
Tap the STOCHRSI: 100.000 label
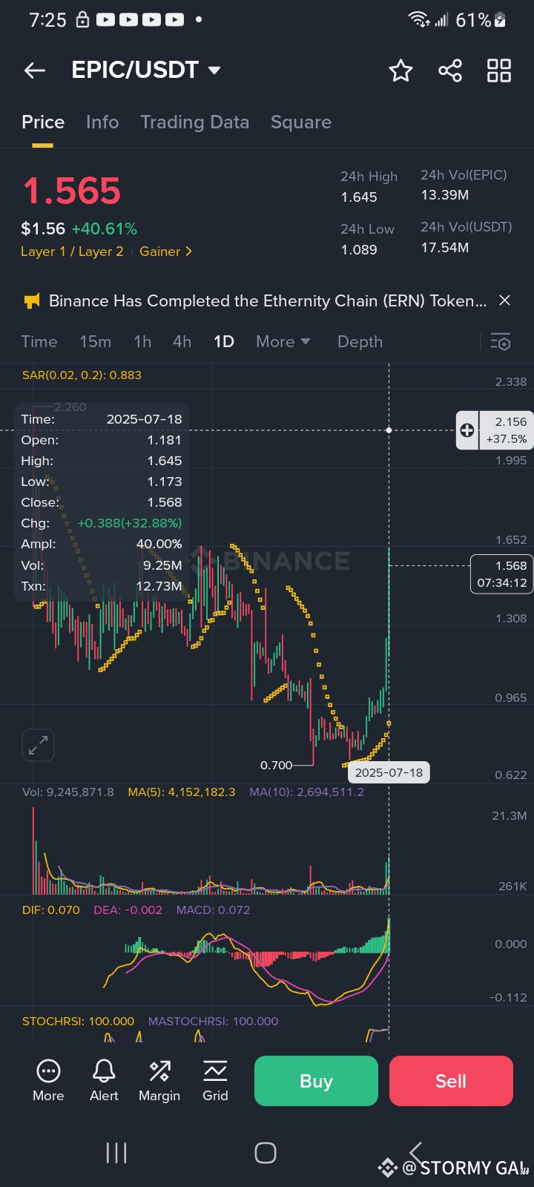pyautogui.click(x=78, y=1022)
